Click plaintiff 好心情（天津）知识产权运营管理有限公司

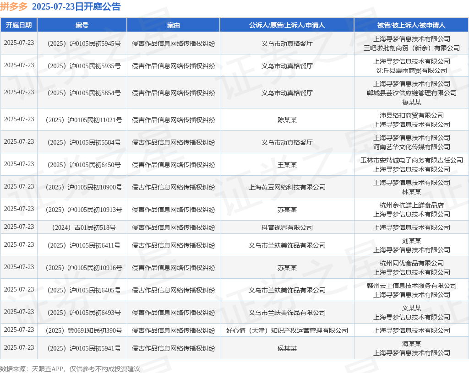coord(287,330)
